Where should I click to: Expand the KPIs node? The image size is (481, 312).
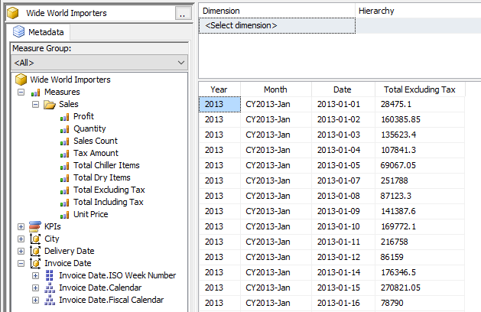point(21,226)
